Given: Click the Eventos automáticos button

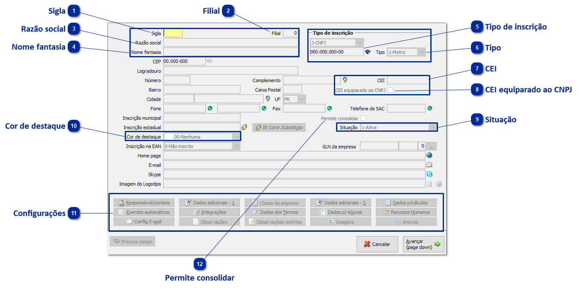Looking at the screenshot, I should pos(144,212).
